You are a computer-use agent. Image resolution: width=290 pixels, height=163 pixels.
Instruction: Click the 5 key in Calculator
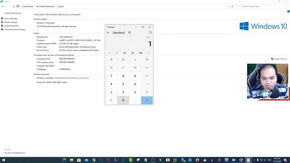pos(123,84)
